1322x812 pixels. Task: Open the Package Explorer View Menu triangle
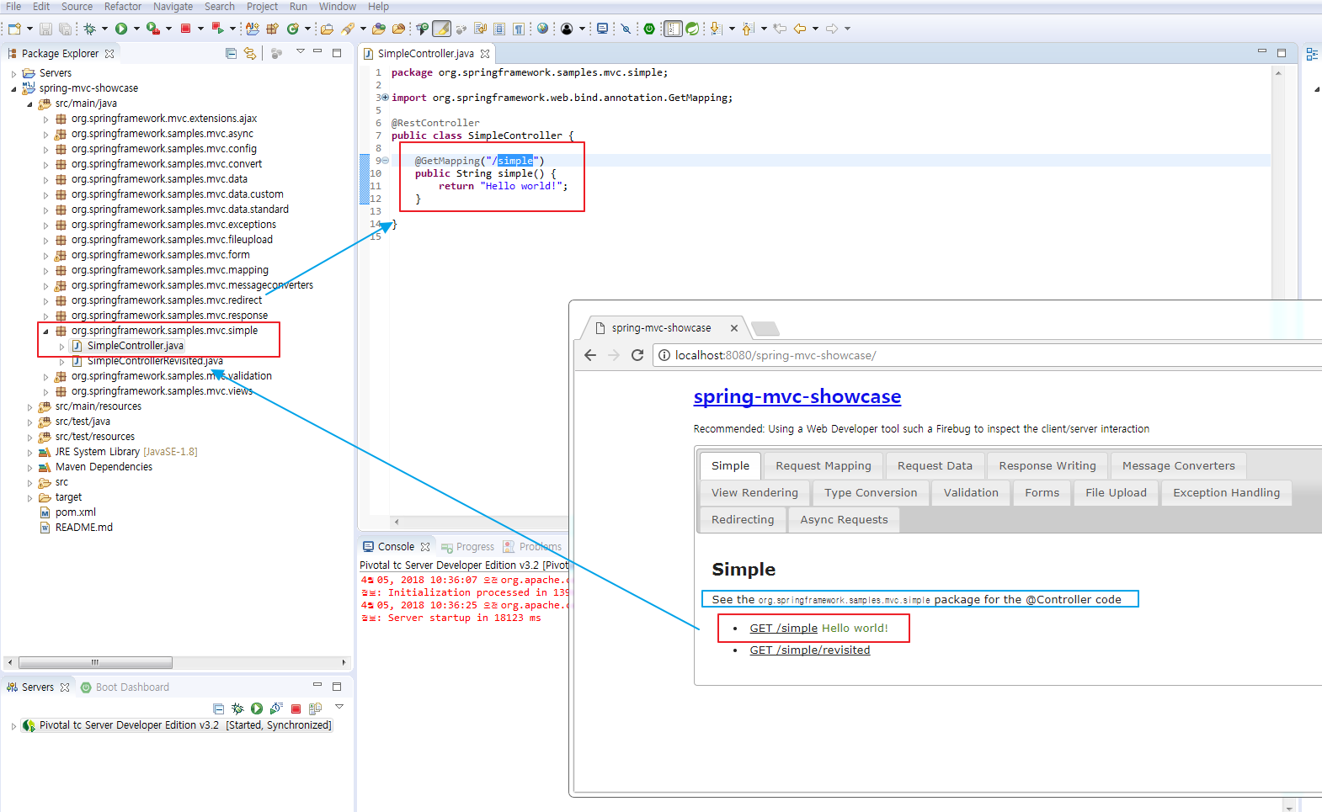tap(301, 51)
